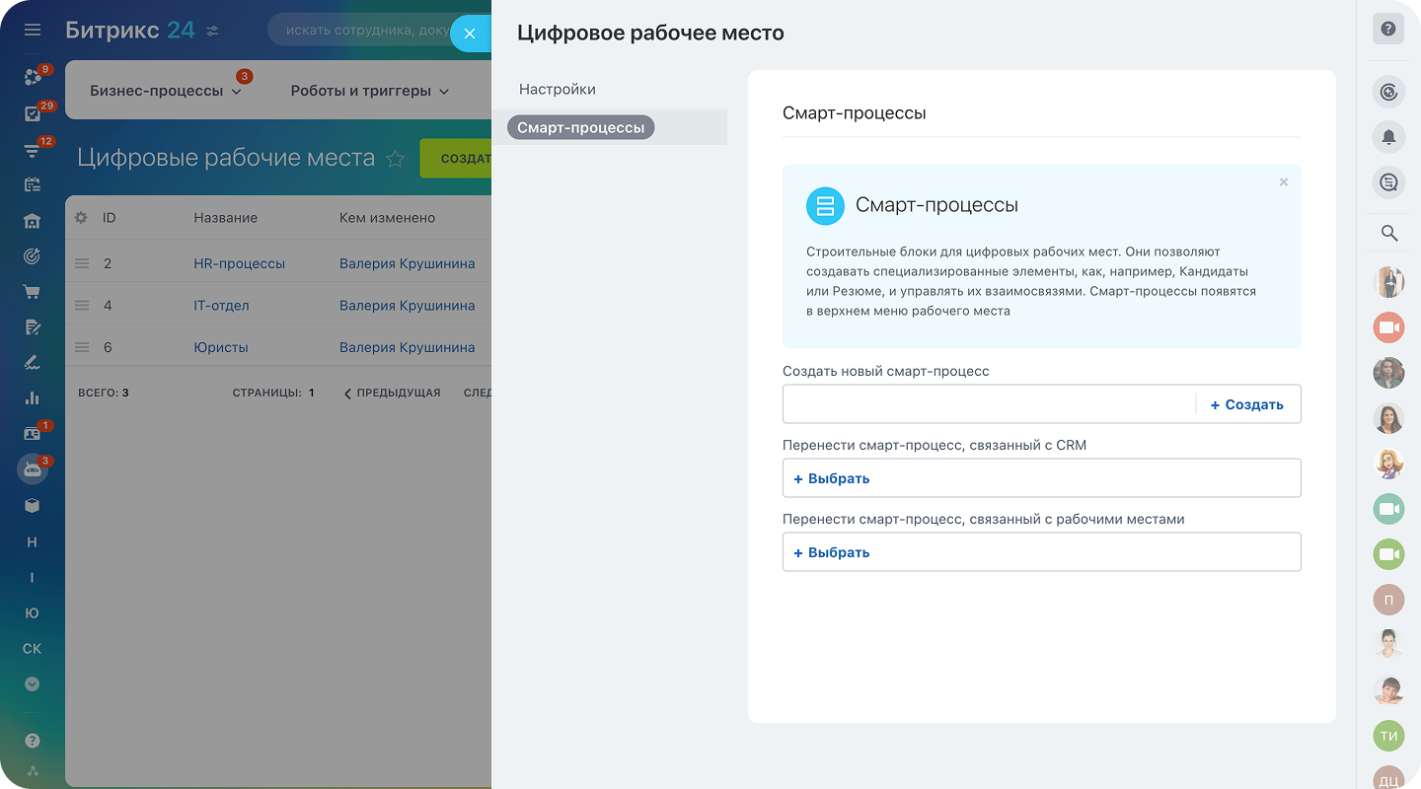Click the + Создать button
This screenshot has width=1421, height=789.
1247,404
